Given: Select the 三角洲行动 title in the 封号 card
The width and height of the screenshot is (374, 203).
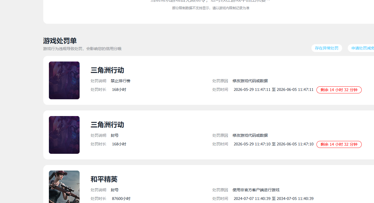Looking at the screenshot, I should click(x=107, y=125).
